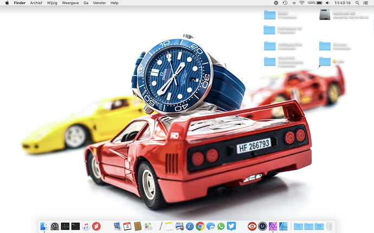
Task: Open Spotlight search magnifier
Action: [357, 3]
